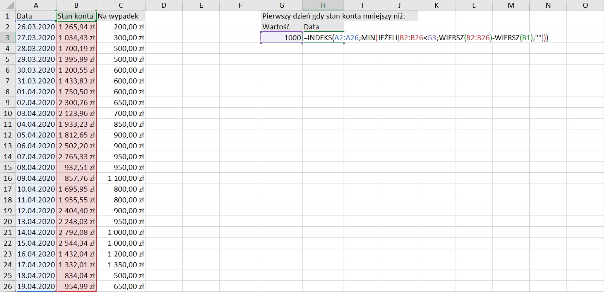Viewport: 604px width, 292px height.
Task: Select column header A
Action: tap(36, 5)
